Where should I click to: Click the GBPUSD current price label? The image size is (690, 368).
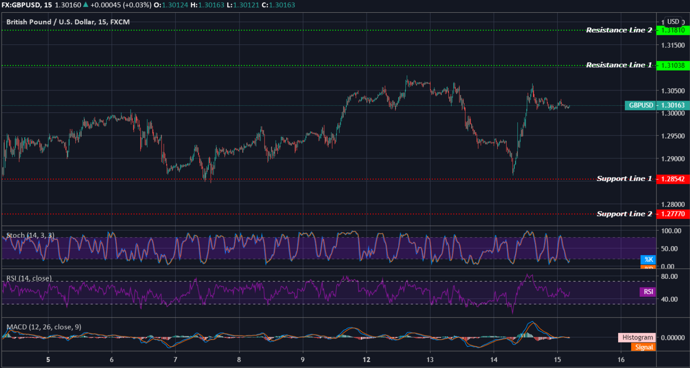pyautogui.click(x=641, y=105)
